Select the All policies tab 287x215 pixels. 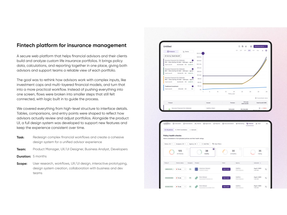coord(168,130)
